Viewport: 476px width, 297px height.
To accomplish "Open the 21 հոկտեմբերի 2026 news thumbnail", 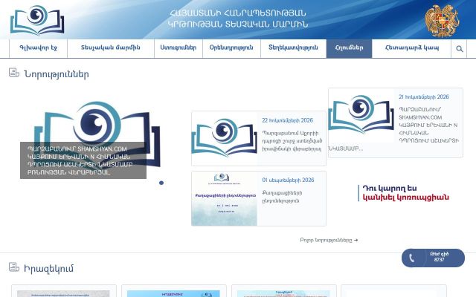I will pyautogui.click(x=361, y=115).
